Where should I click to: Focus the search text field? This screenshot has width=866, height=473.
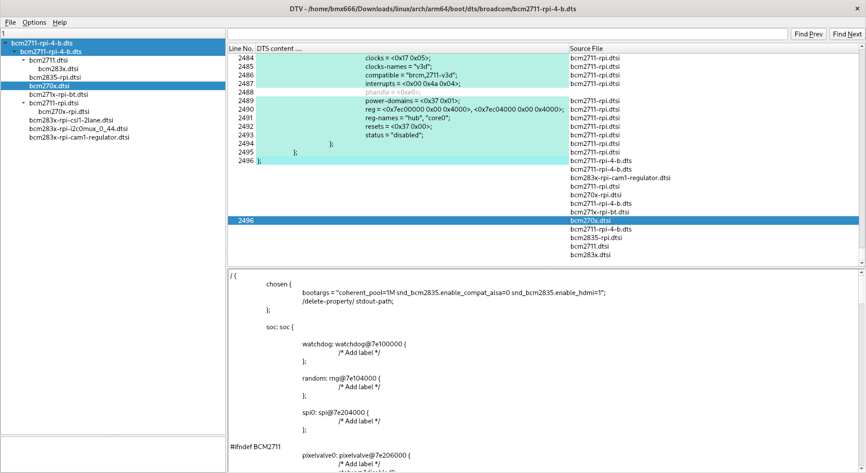(507, 34)
